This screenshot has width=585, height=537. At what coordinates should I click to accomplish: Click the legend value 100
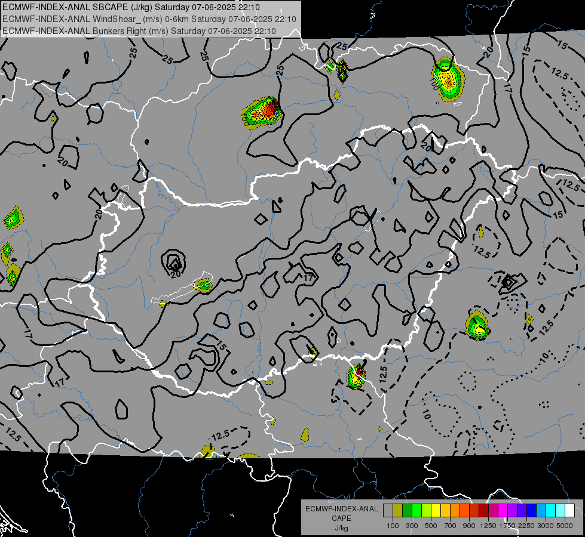393,526
